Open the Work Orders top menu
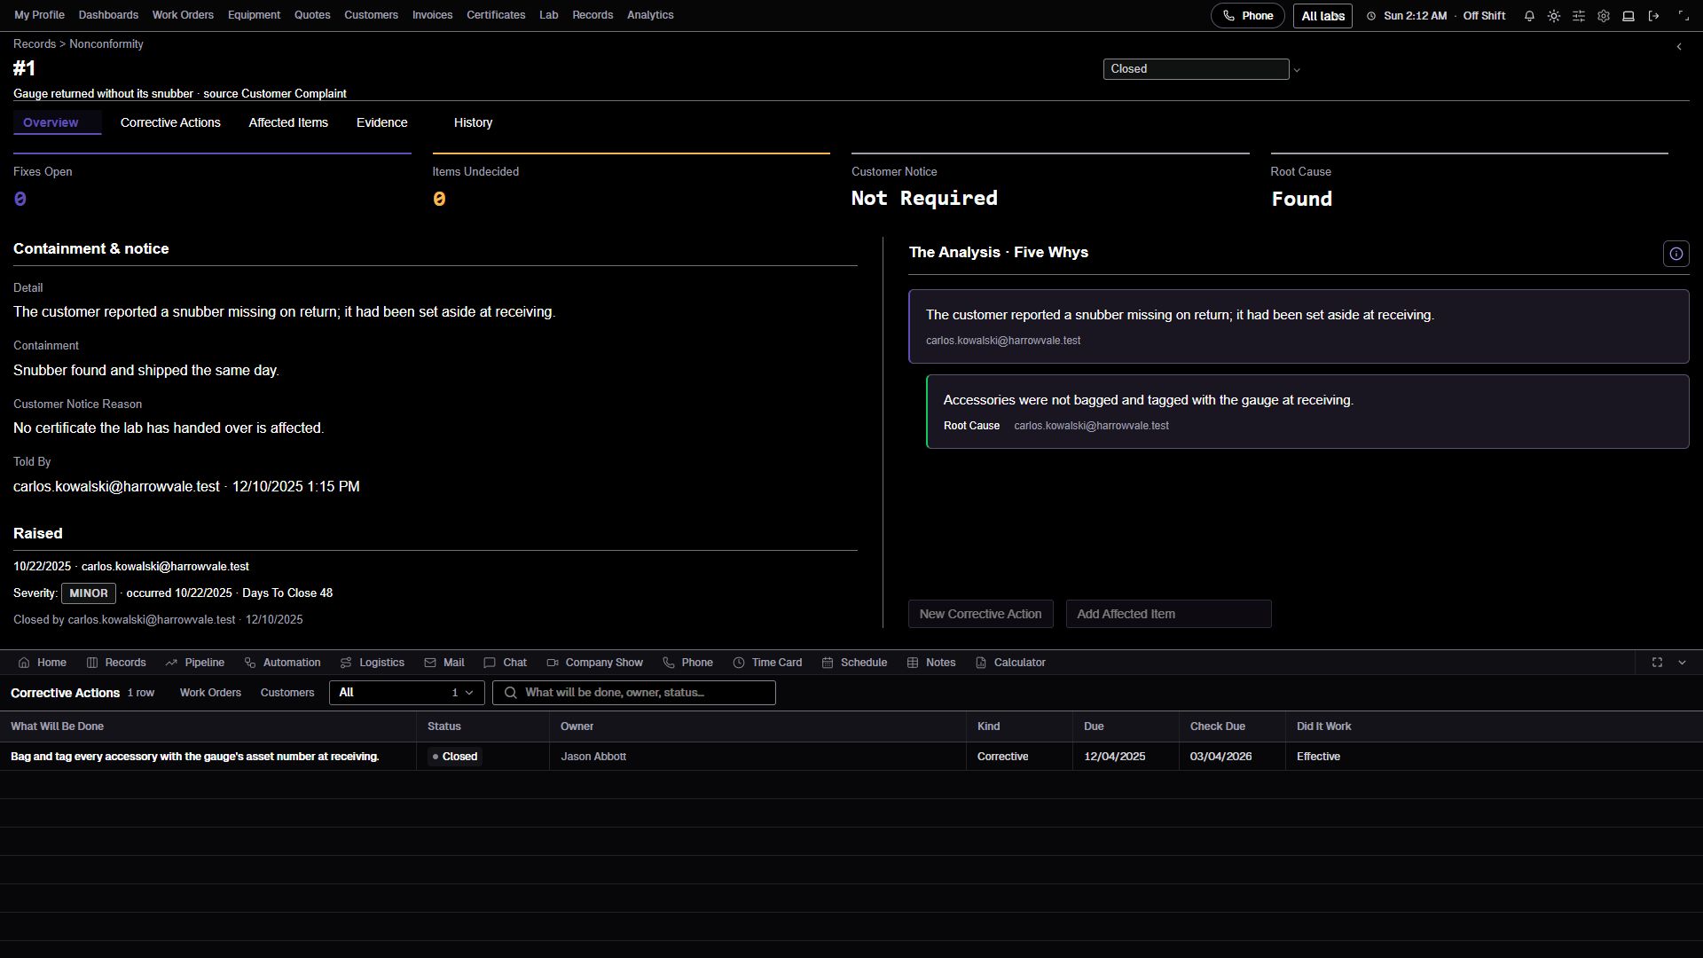The width and height of the screenshot is (1703, 958). click(x=183, y=15)
